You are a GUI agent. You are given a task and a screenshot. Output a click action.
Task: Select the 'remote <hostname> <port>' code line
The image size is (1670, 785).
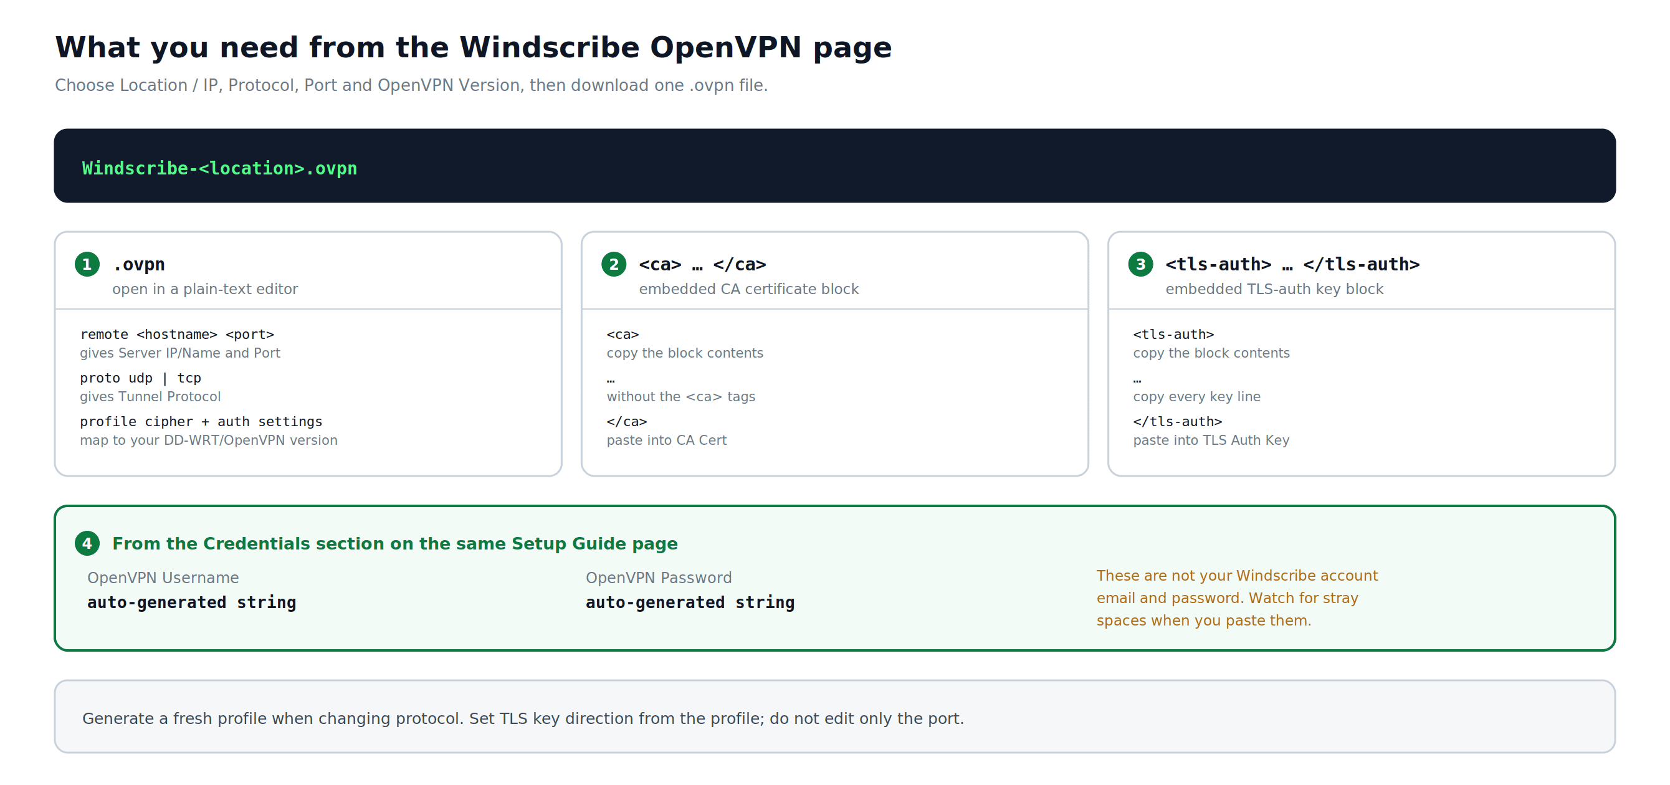177,335
